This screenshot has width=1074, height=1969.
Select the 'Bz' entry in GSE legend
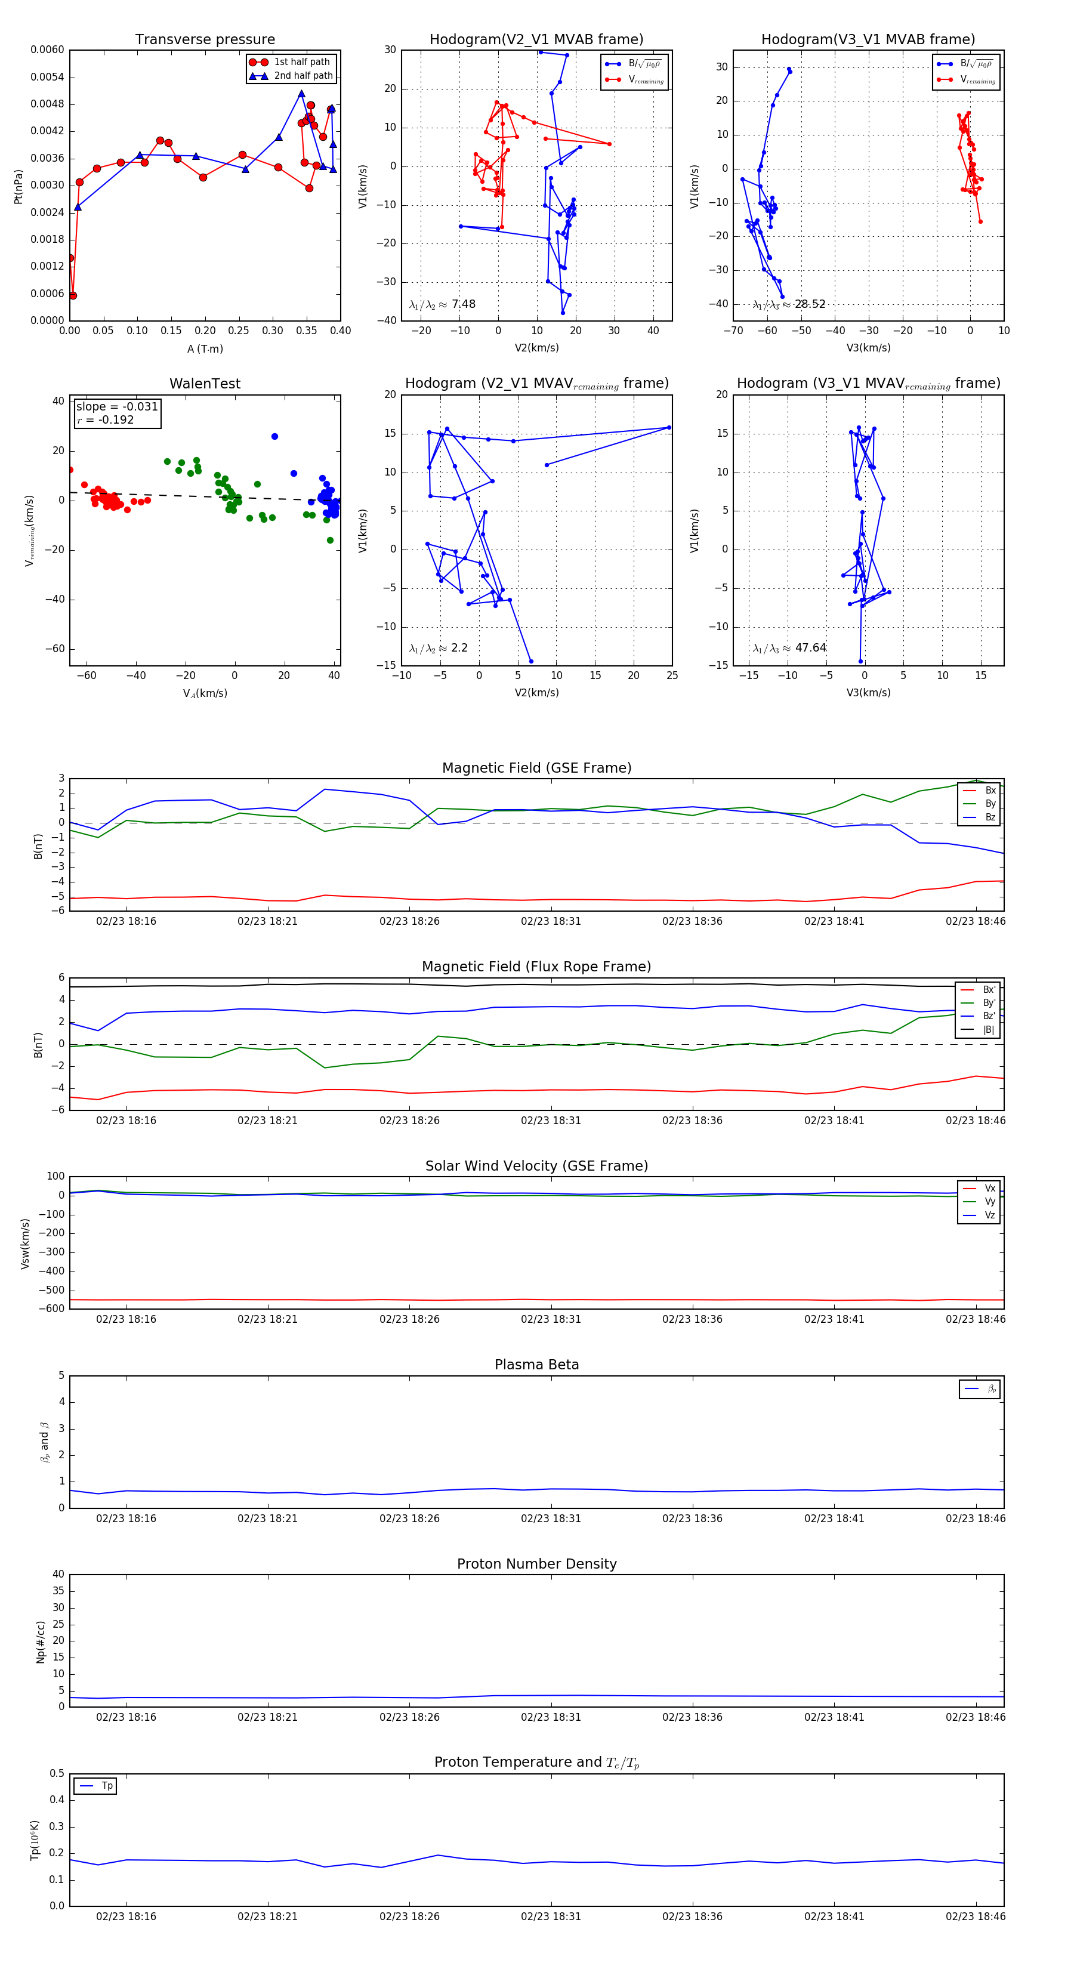[979, 818]
